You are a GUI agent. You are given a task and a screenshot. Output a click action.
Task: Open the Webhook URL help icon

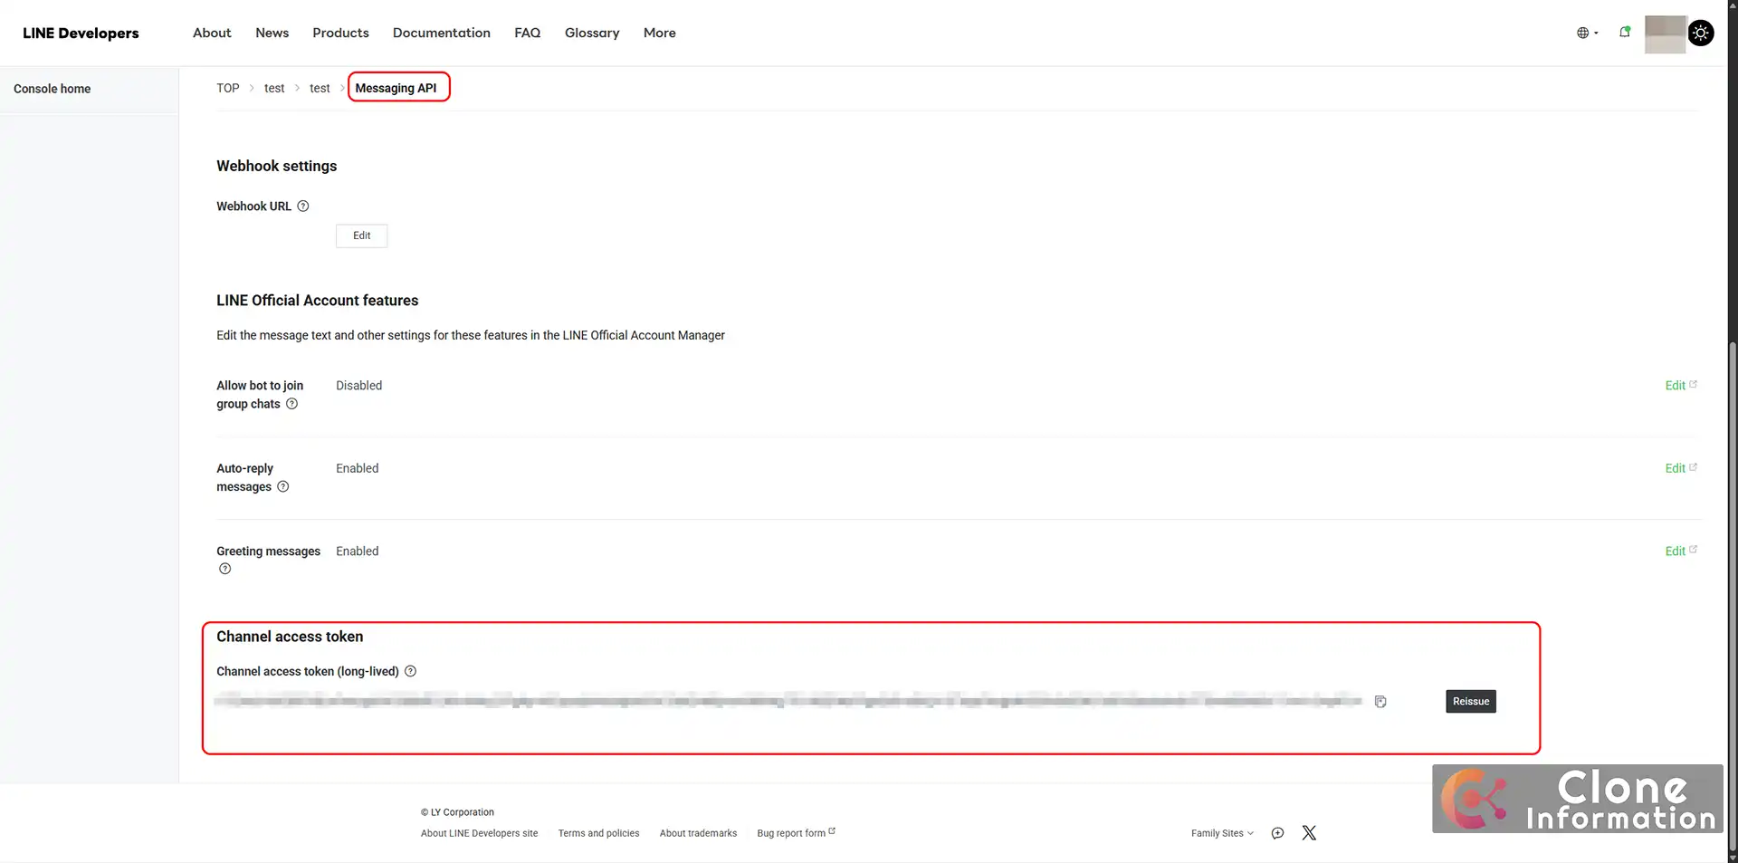click(303, 206)
